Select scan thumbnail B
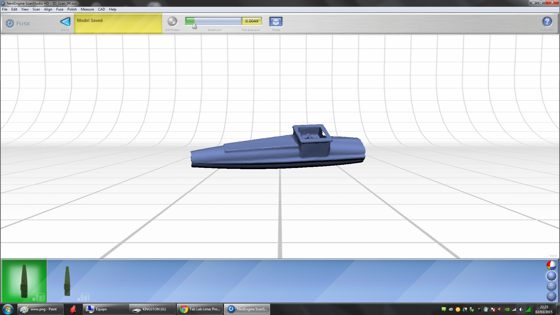560x315 pixels. tap(24, 281)
